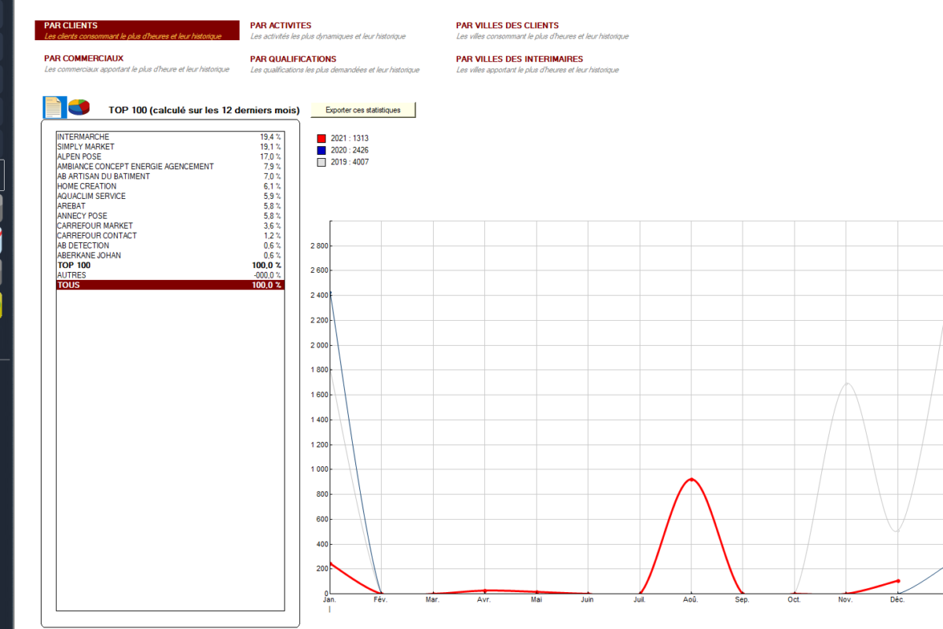Image resolution: width=943 pixels, height=629 pixels.
Task: Select the AUTRES summary row
Action: click(x=72, y=275)
